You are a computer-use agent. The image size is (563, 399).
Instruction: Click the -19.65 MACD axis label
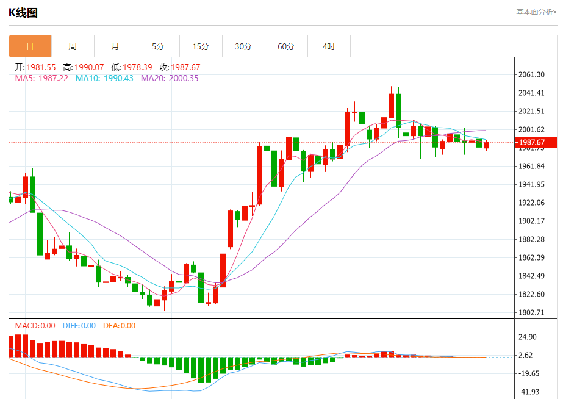(528, 373)
